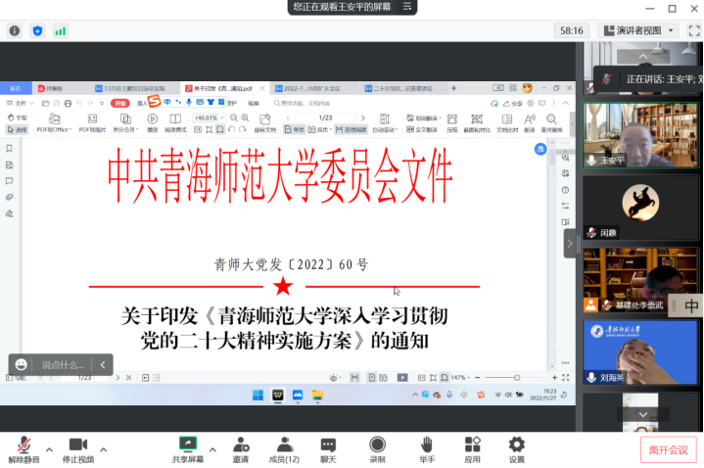Open bookmark panel in WPS left sidebar
The image size is (704, 468).
click(9, 149)
